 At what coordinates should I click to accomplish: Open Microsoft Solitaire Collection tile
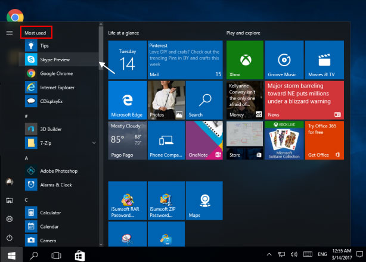pos(284,141)
